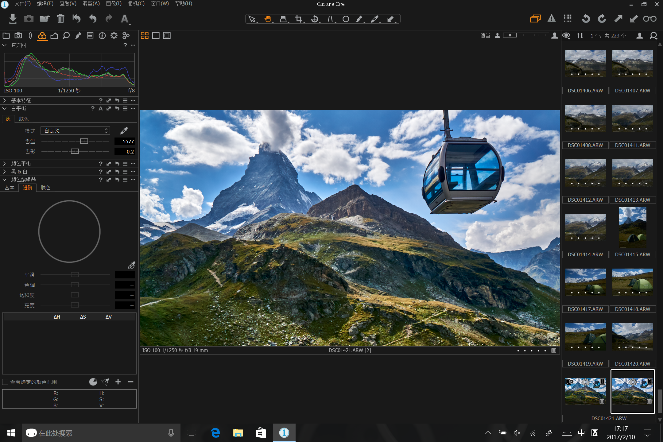Enable 查看选定的颜色范围 checkbox
The image size is (663, 442).
click(5, 382)
